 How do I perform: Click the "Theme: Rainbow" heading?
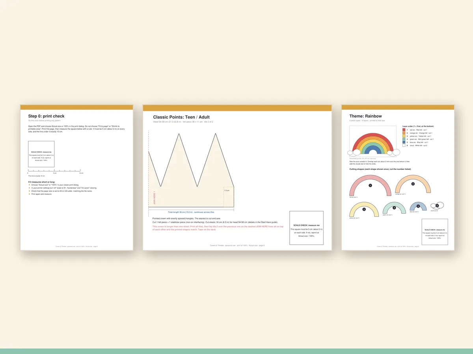point(365,116)
